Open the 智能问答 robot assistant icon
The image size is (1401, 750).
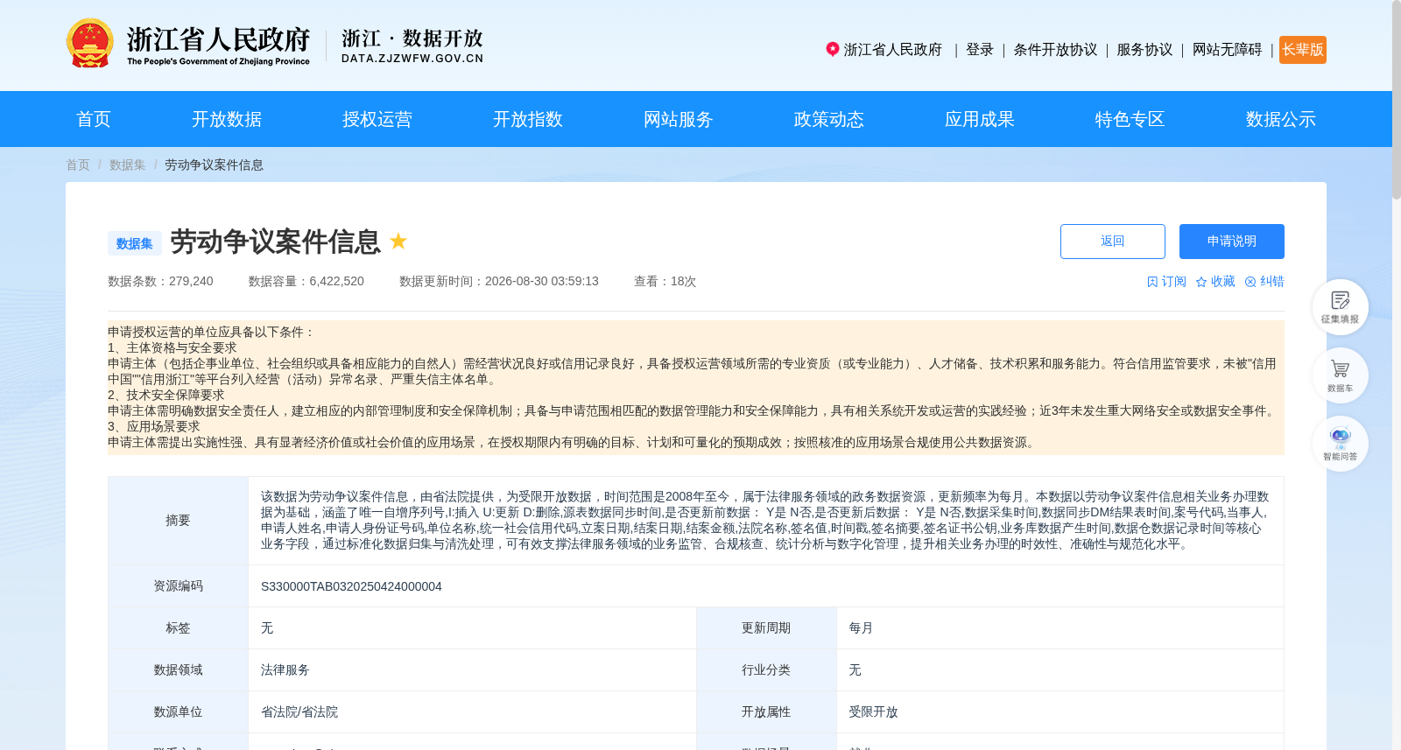tap(1340, 444)
